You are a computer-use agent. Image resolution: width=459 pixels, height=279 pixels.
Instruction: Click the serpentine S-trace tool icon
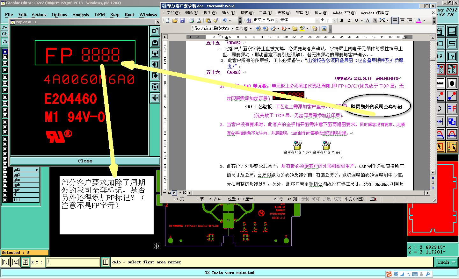(x=452, y=43)
